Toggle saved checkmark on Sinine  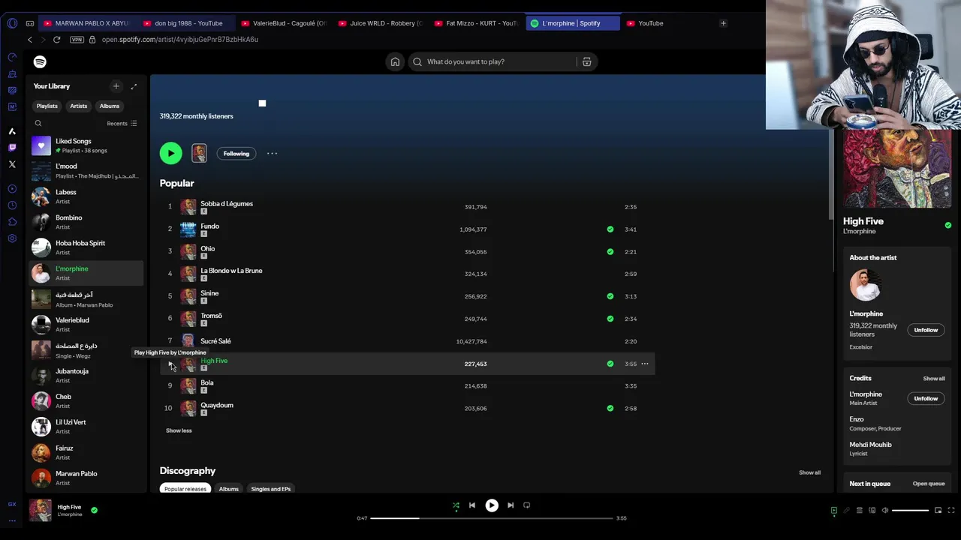click(610, 296)
